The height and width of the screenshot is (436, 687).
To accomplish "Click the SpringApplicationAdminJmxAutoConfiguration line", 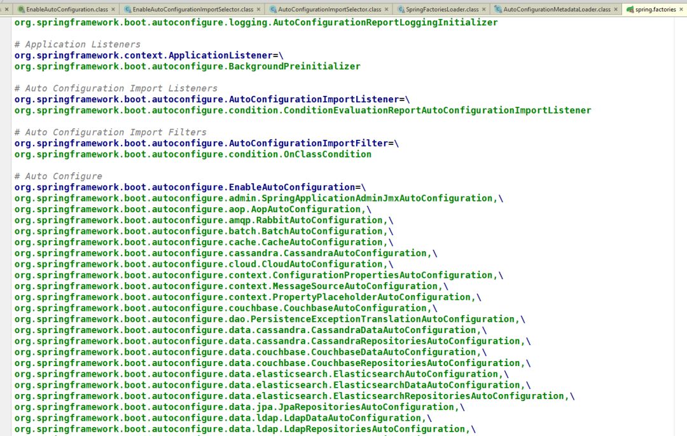I will [258, 198].
